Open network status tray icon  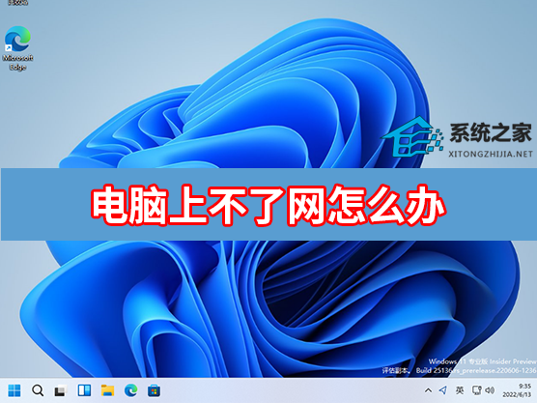tap(477, 390)
